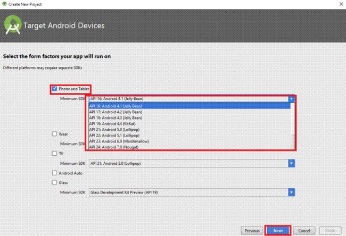
Task: Enable the Wear form factor checkbox
Action: click(54, 134)
